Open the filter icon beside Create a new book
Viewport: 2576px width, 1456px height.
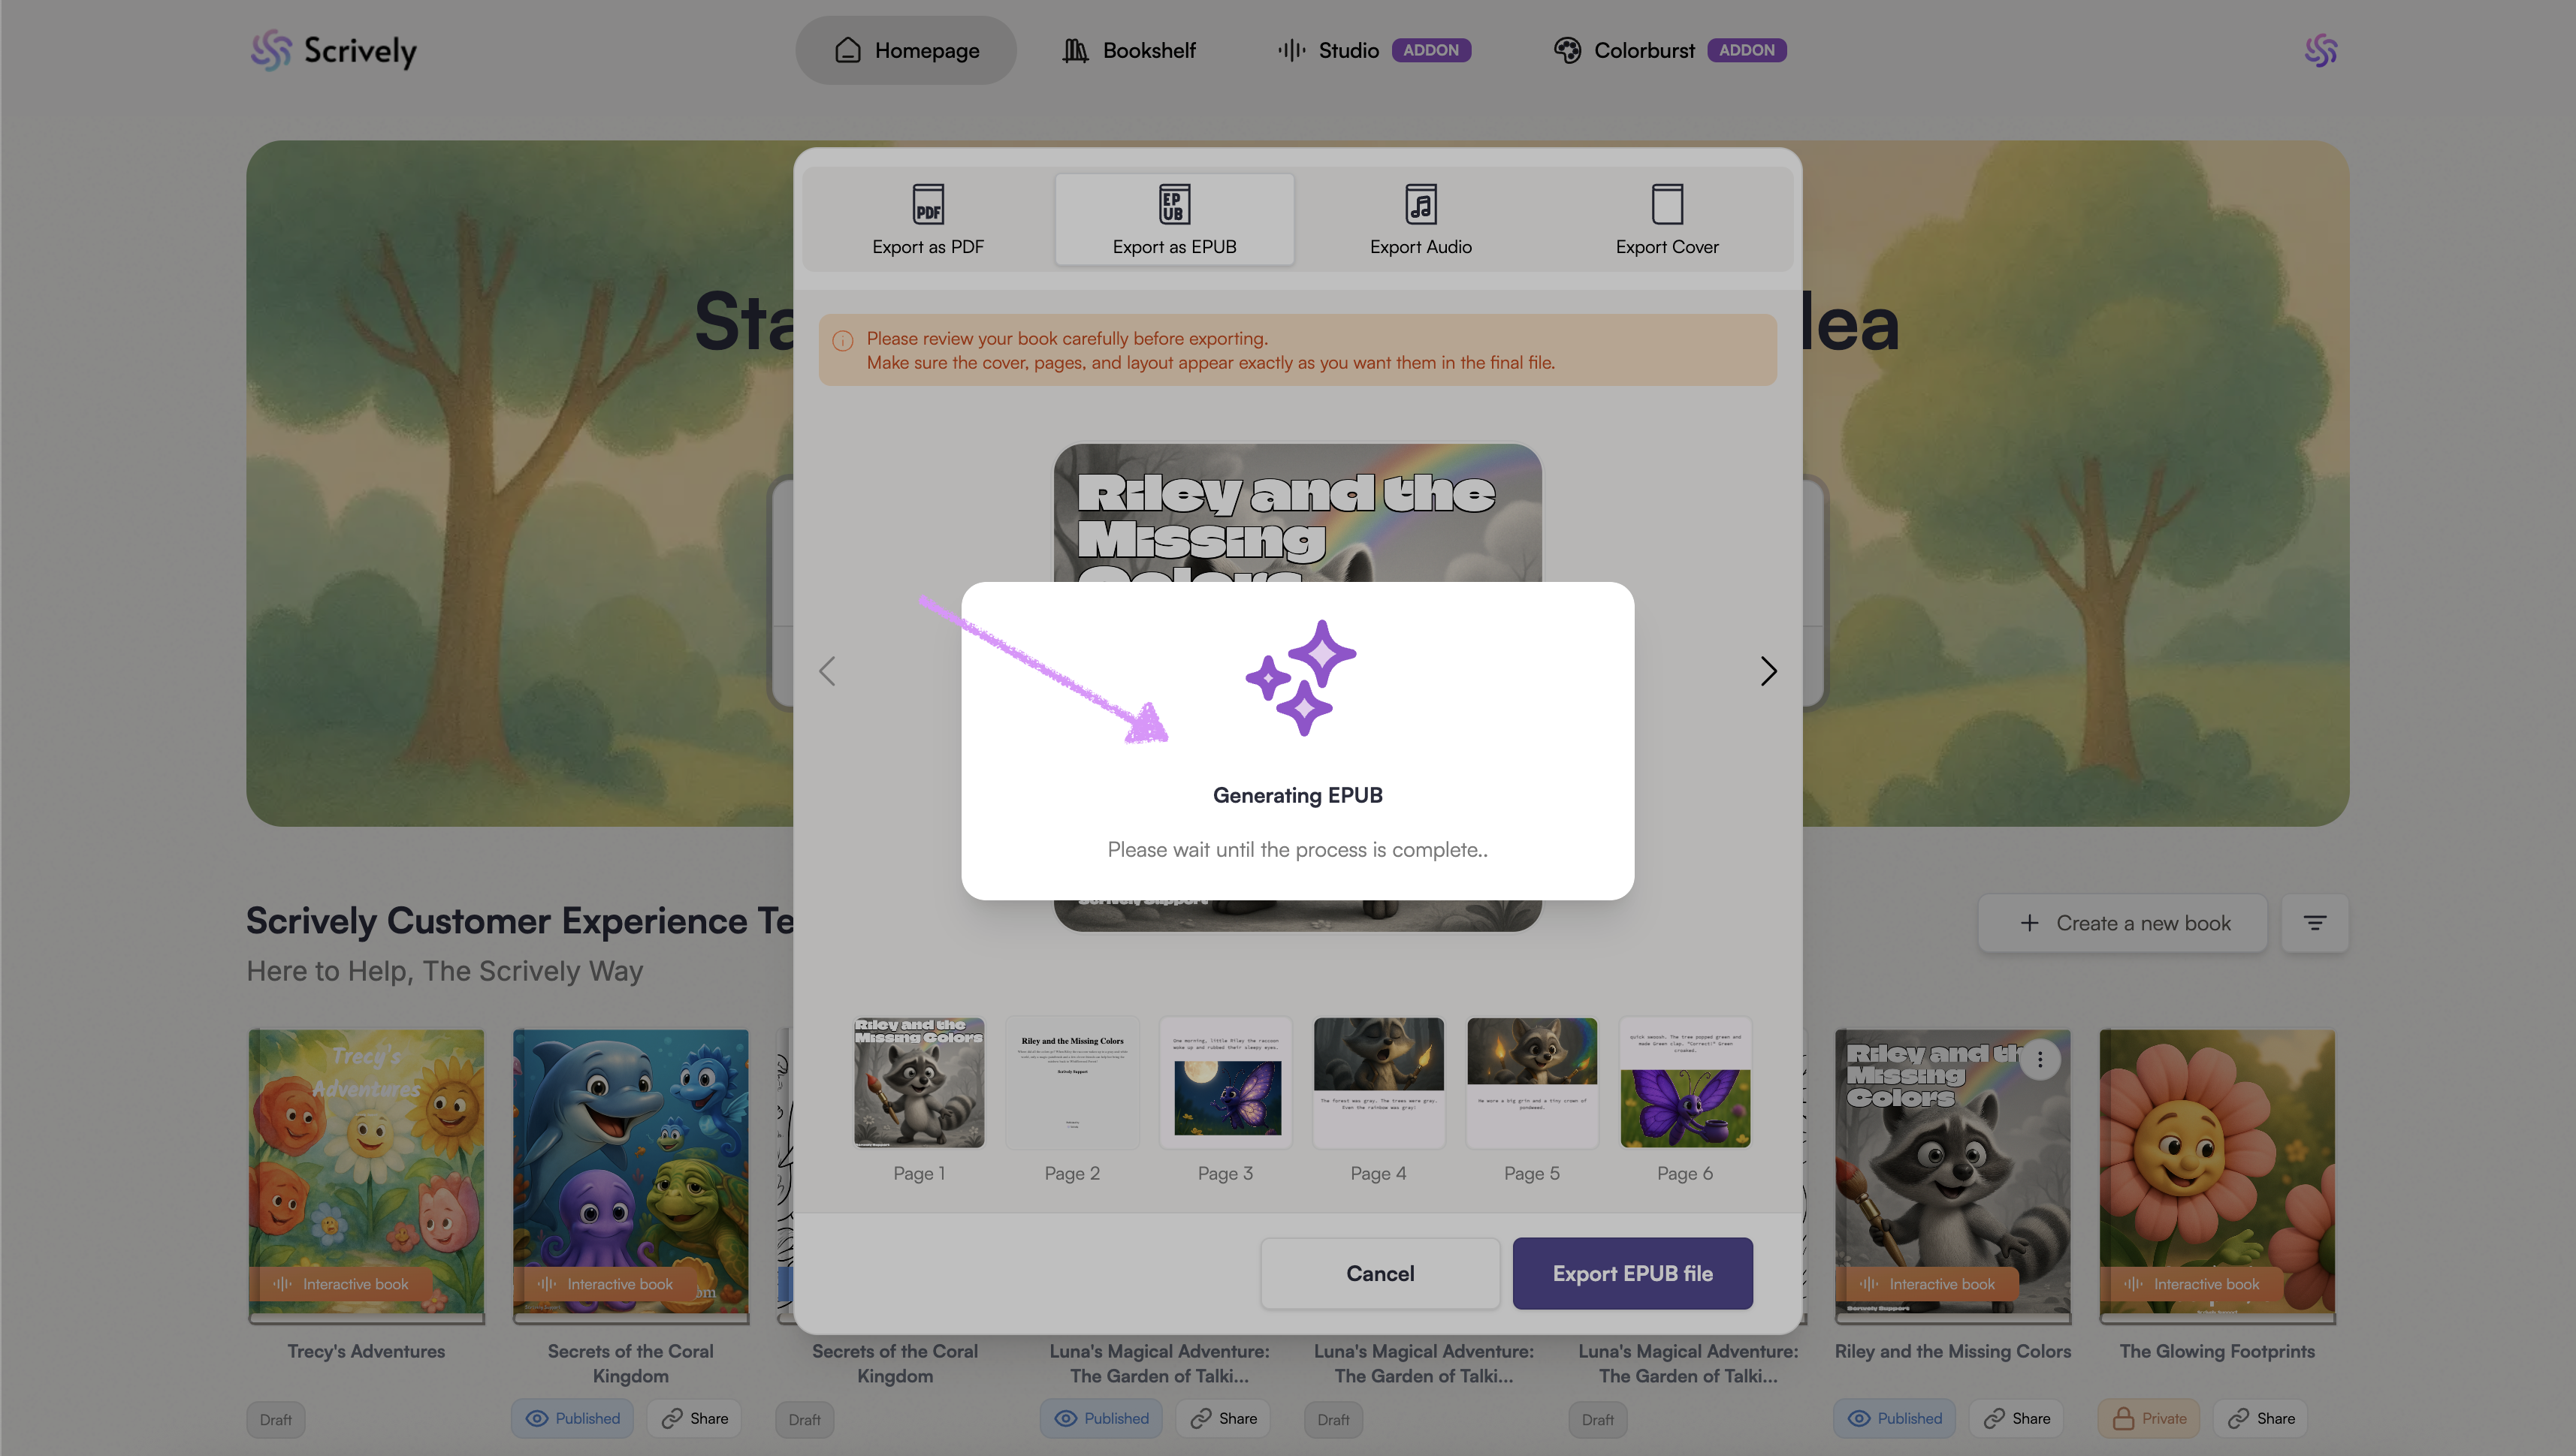pyautogui.click(x=2314, y=923)
